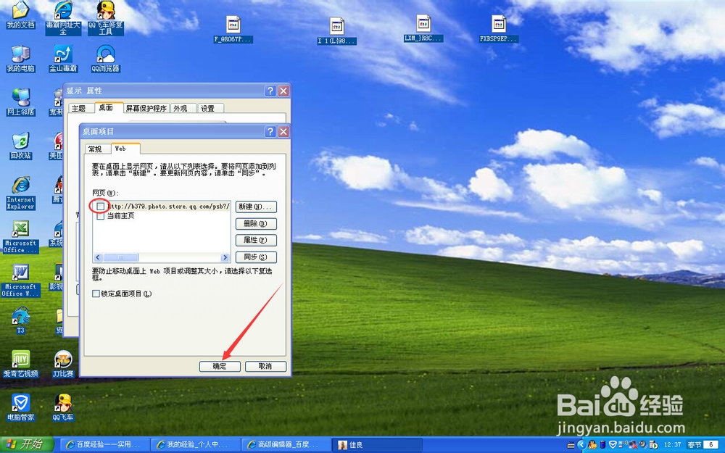Switch to 我的经验_个人中 taskbar window
This screenshot has width=725, height=453.
196,445
